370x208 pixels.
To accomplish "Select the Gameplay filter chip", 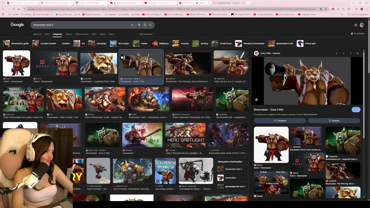I will tap(98, 43).
